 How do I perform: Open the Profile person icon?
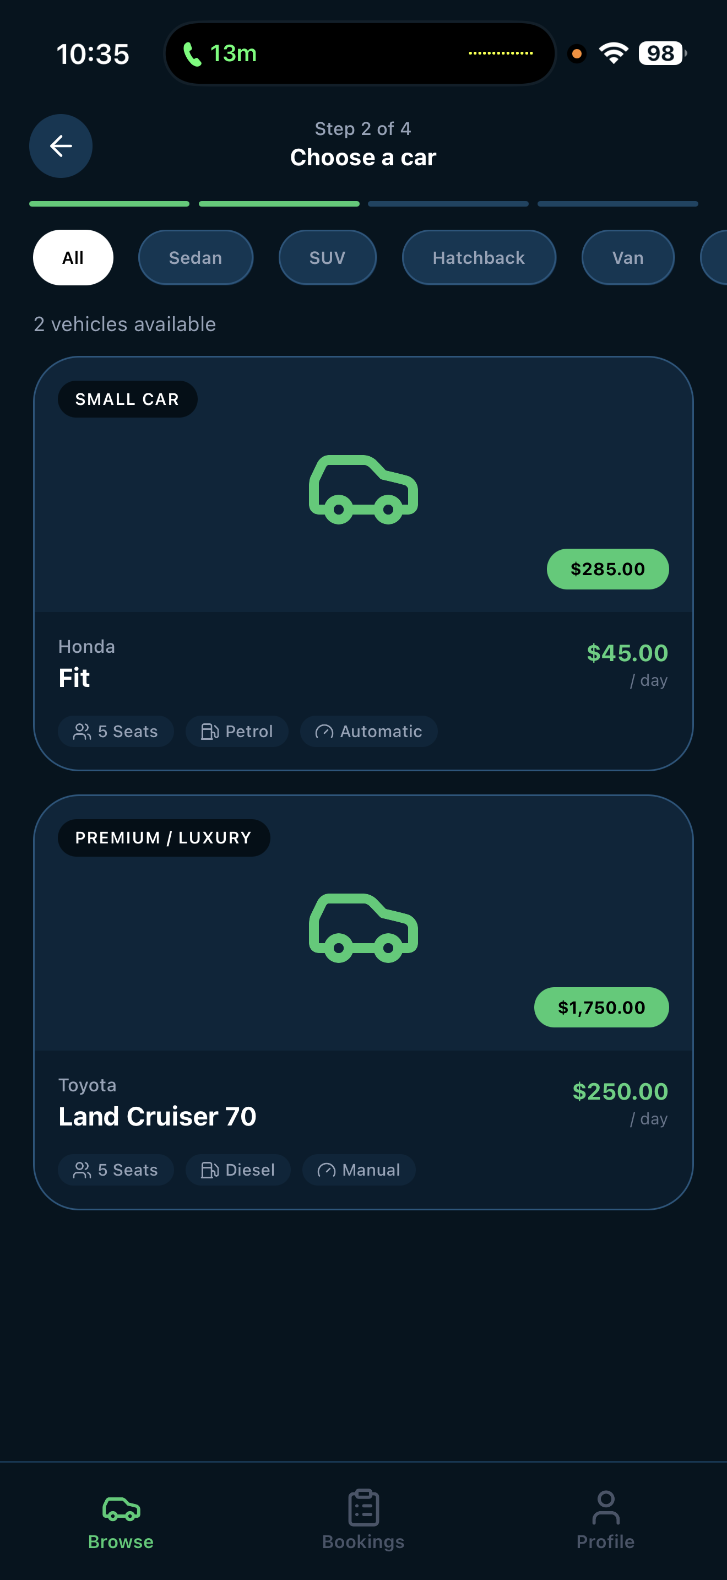point(605,1508)
